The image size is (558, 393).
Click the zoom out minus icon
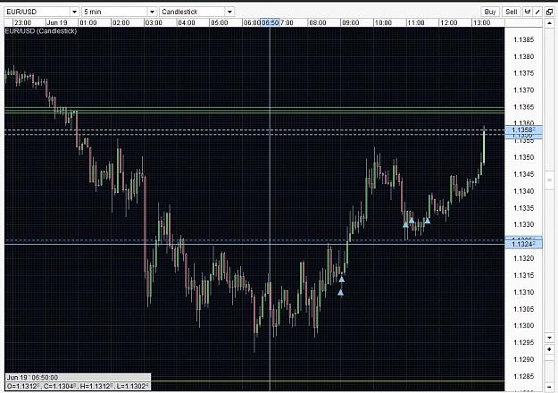pos(549,387)
